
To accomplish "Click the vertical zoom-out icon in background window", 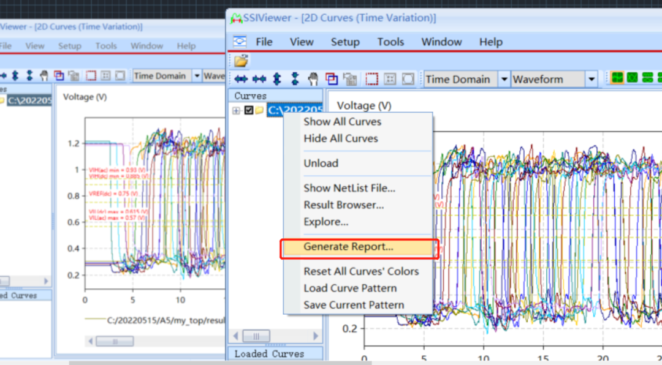I will click(x=15, y=76).
